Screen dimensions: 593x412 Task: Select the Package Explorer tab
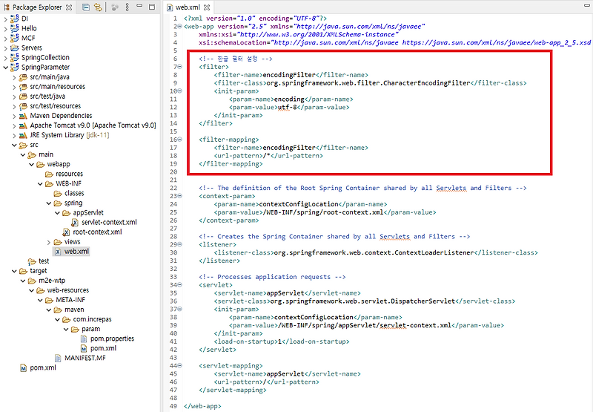37,7
